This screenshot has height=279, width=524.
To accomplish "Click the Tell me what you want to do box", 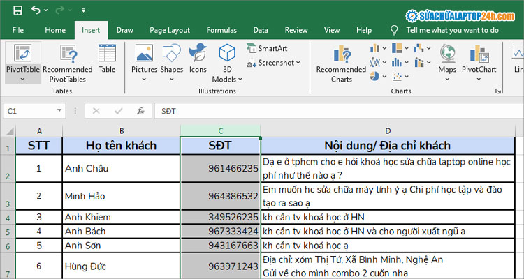I will pos(452,30).
